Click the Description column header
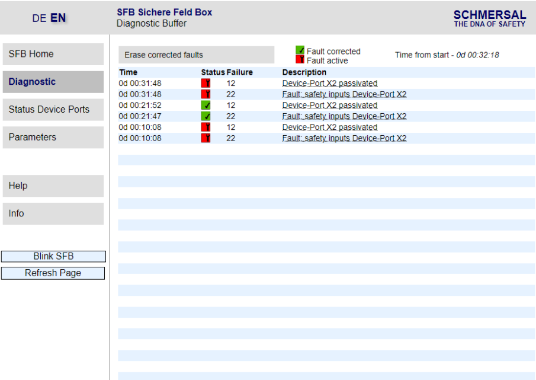Viewport: 536px width, 380px height. pos(304,72)
